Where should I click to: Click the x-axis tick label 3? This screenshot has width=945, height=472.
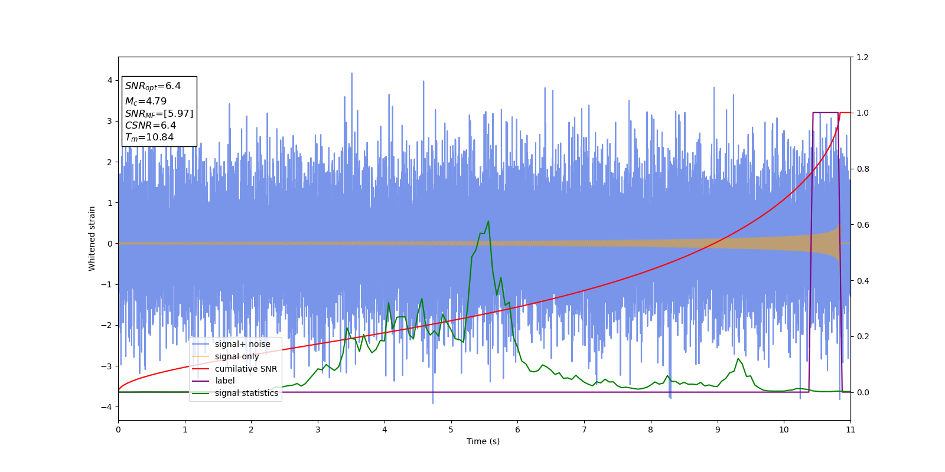(318, 430)
